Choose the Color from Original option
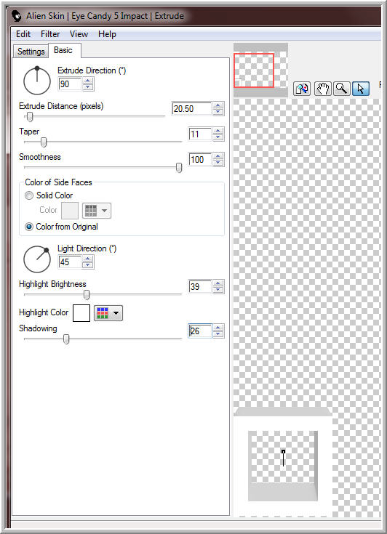Screen dimensions: 387x534 tap(29, 227)
